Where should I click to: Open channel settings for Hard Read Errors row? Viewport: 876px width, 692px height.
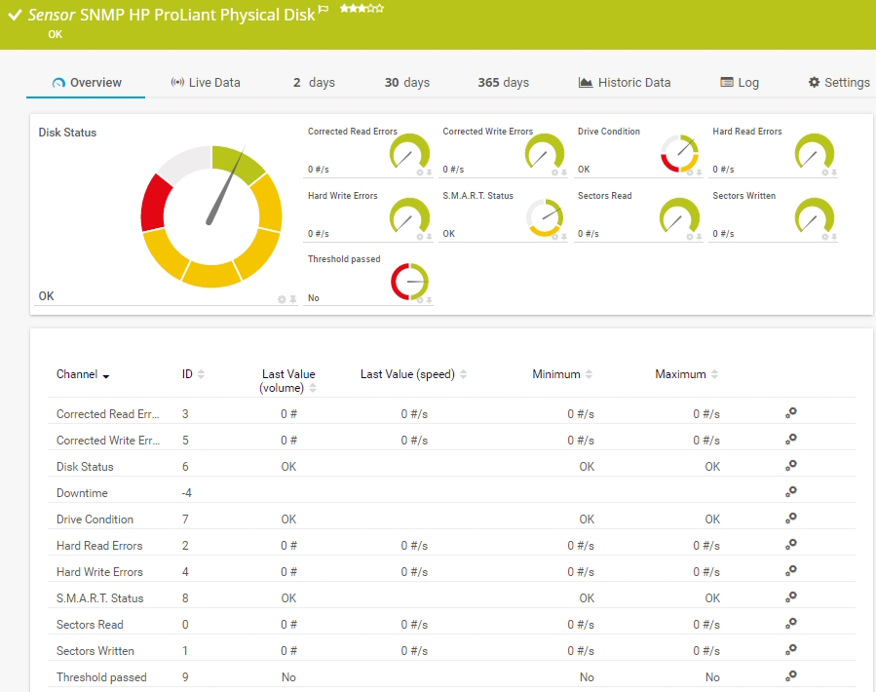tap(790, 545)
